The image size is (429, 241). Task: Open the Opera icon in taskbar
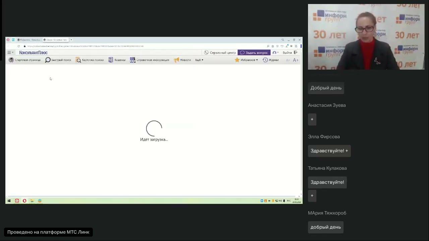click(x=24, y=201)
